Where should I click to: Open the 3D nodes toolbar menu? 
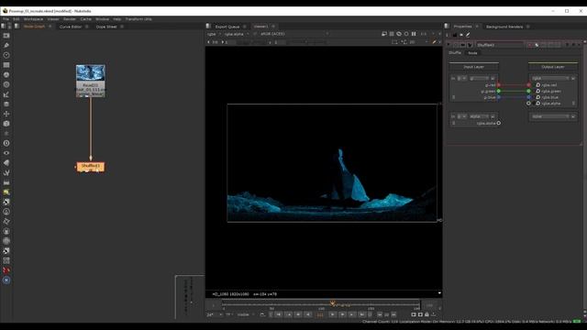6,124
